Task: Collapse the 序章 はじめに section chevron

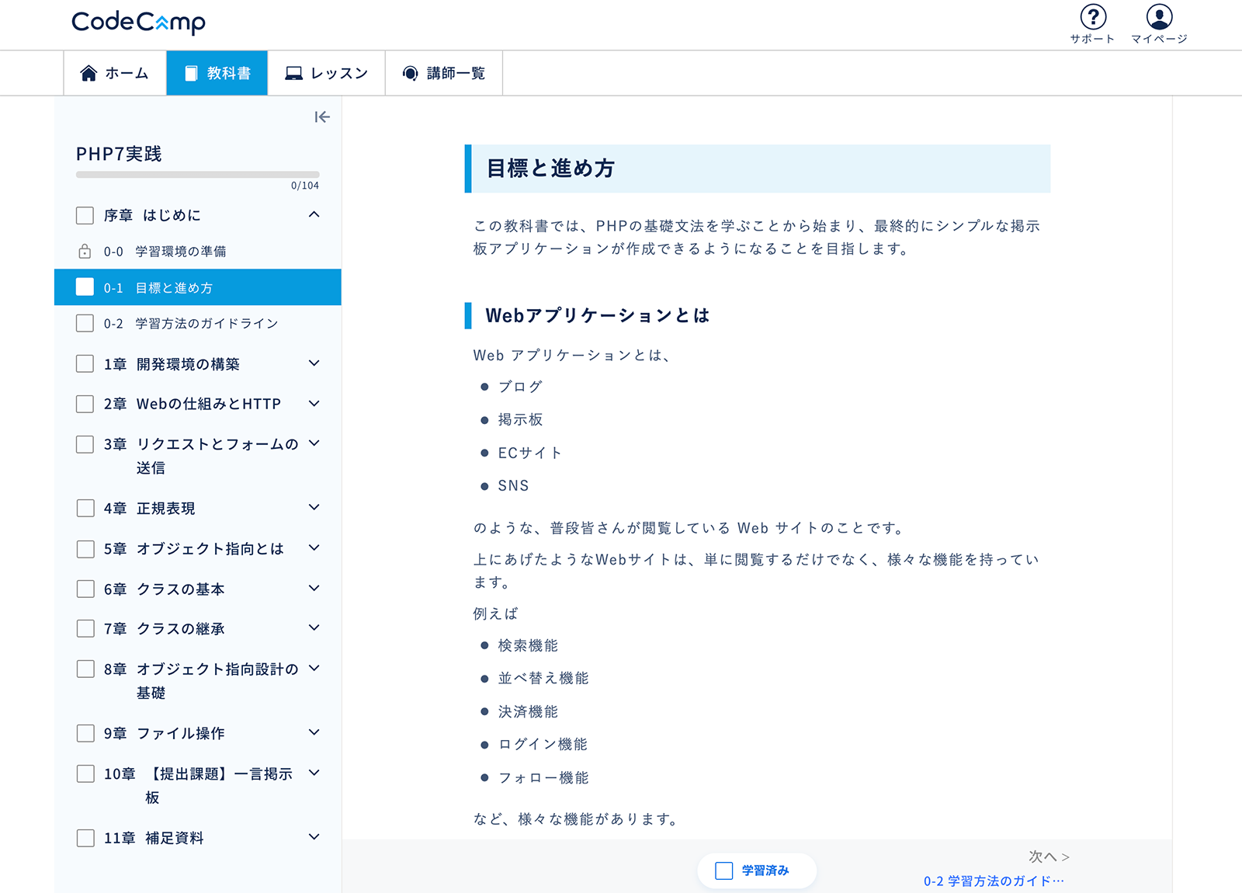Action: click(x=314, y=214)
